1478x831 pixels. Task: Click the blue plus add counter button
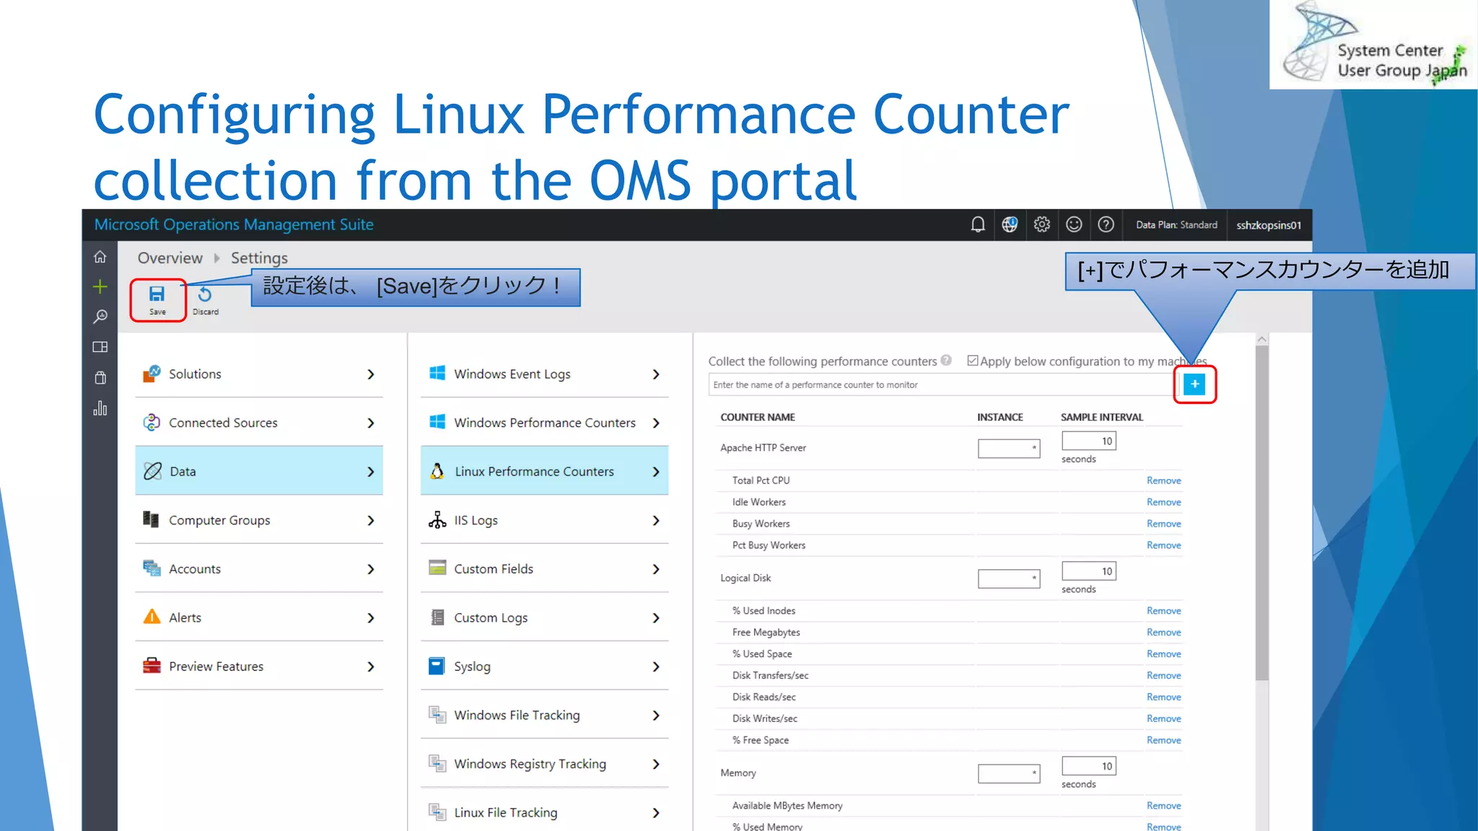(1194, 384)
